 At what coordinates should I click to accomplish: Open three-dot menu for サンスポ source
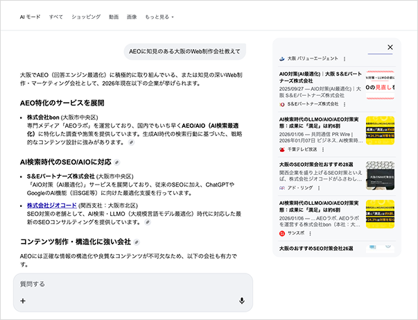pos(310,233)
